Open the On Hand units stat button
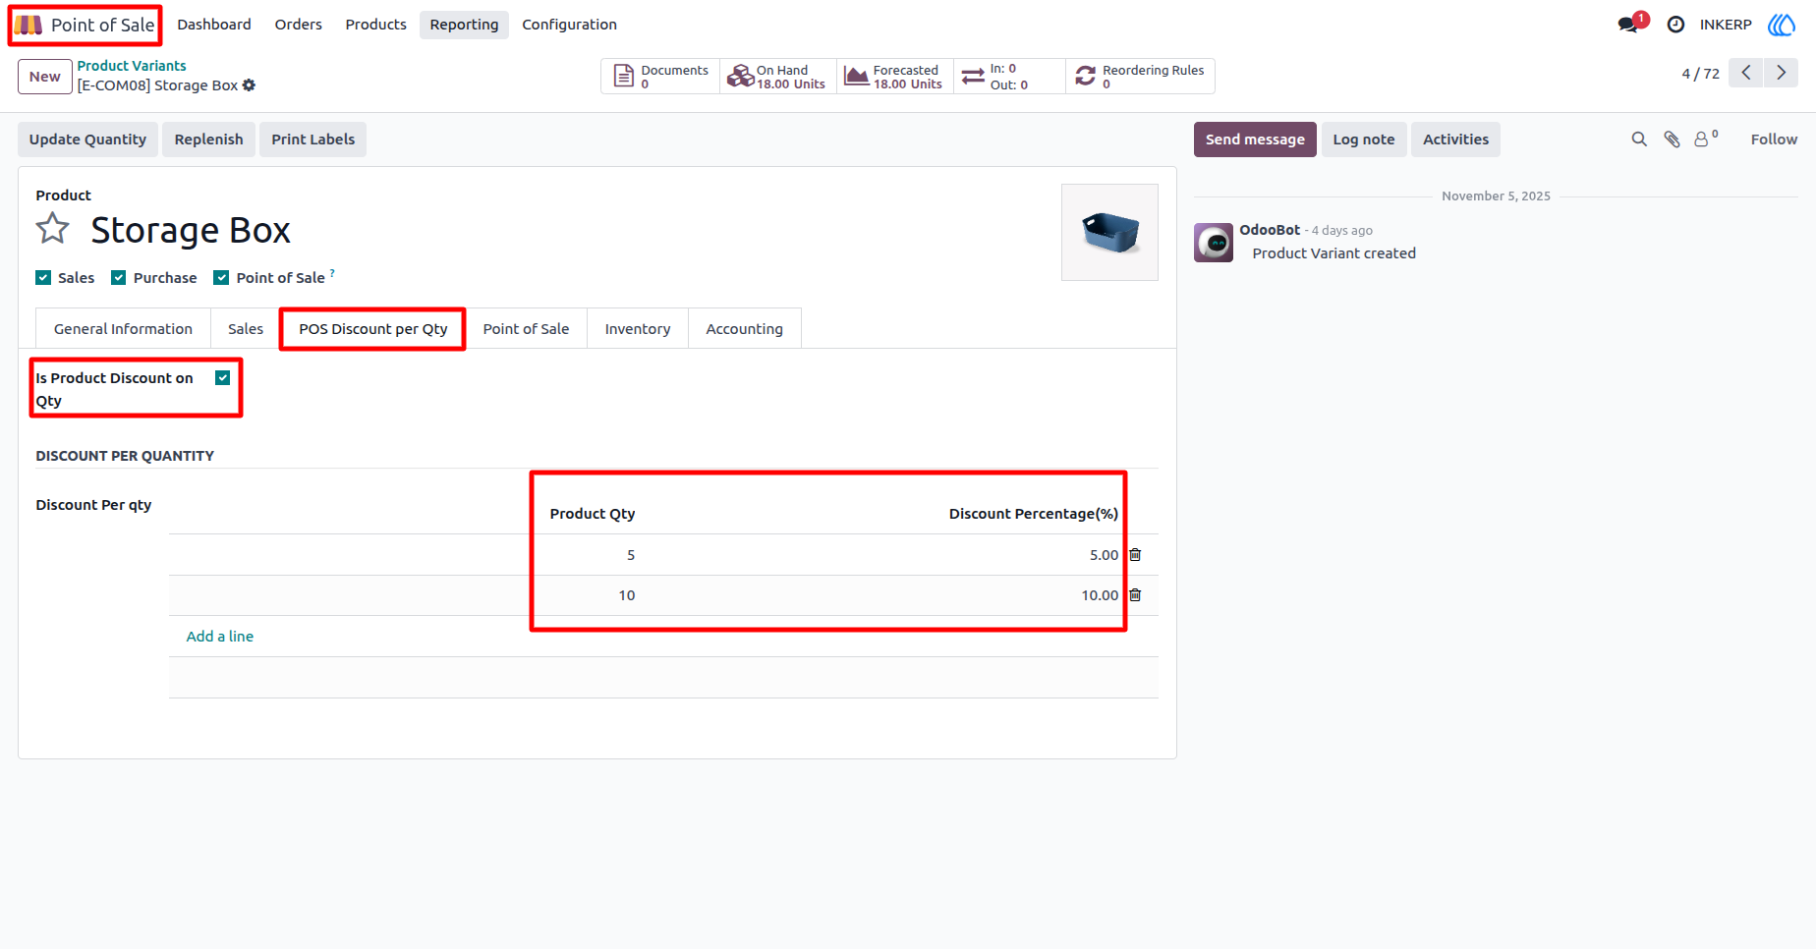1816x949 pixels. coord(777,77)
